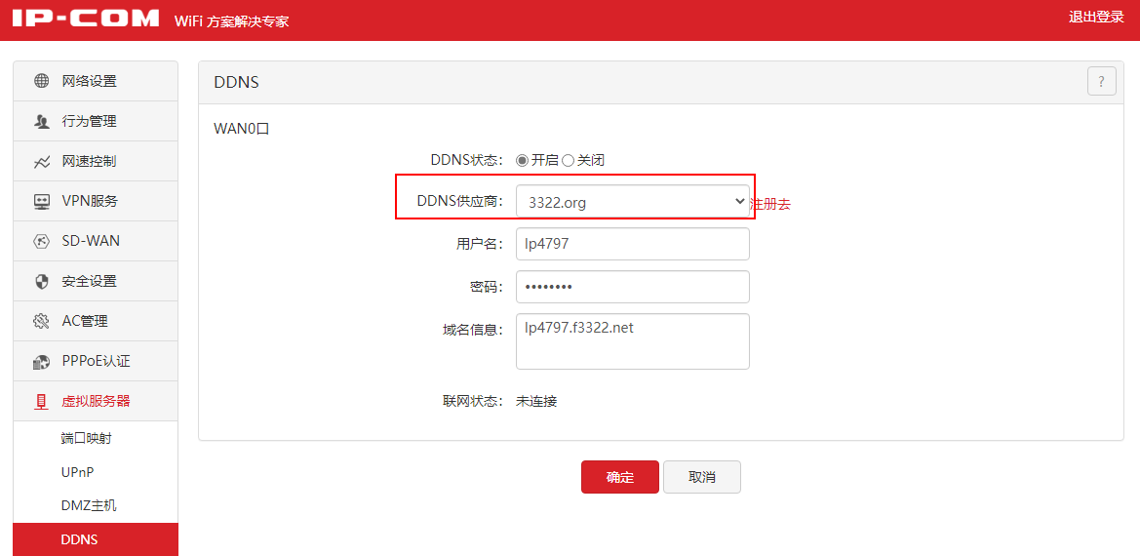Screen dimensions: 1140x556
Task: Click the monitor icon beside VPN服务
Action: click(x=42, y=201)
